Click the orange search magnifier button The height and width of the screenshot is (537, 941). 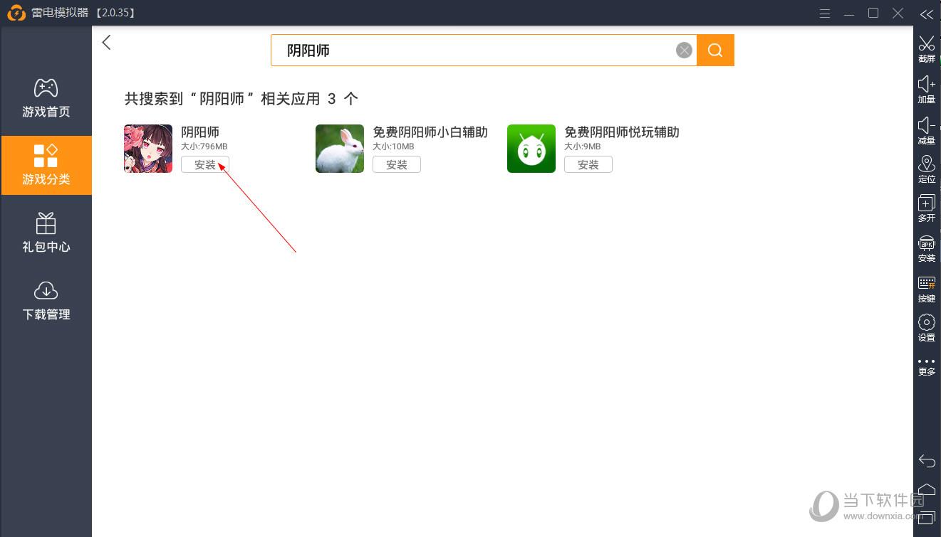(x=715, y=50)
